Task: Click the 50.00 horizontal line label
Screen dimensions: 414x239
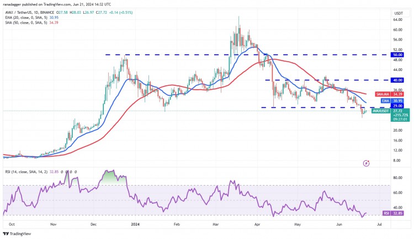Action: click(x=398, y=55)
